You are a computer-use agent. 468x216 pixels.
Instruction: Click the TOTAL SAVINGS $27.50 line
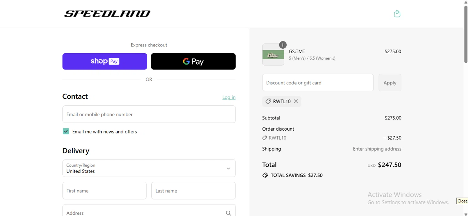293,175
